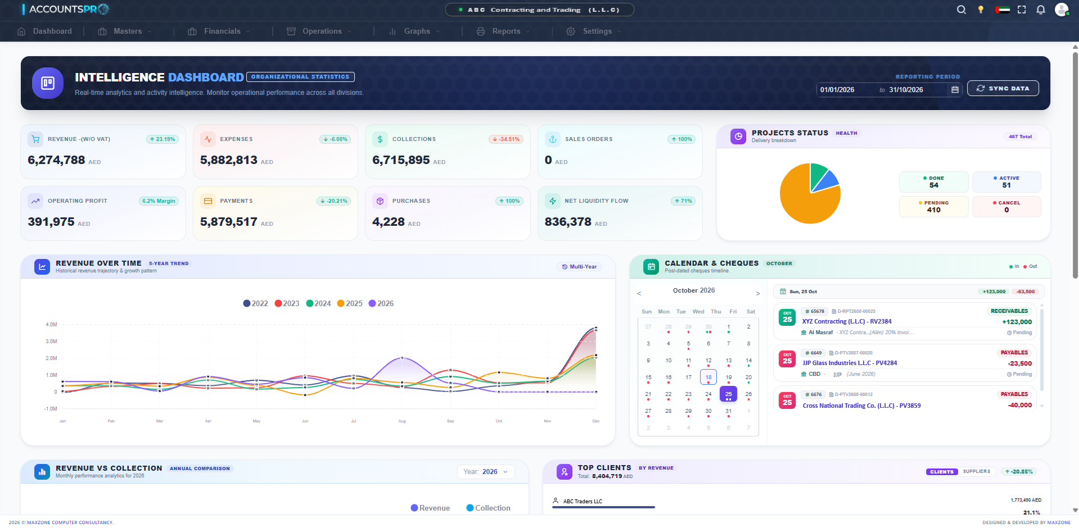This screenshot has width=1079, height=528.
Task: Go to next month in calendar
Action: coord(757,293)
